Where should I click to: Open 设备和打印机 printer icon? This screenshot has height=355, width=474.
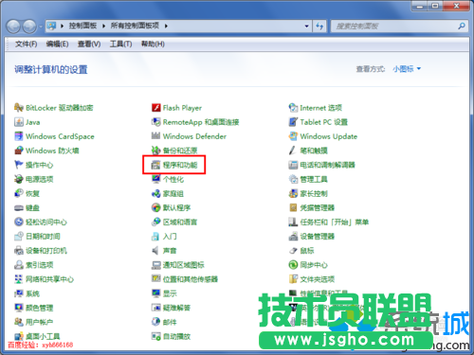(x=19, y=251)
